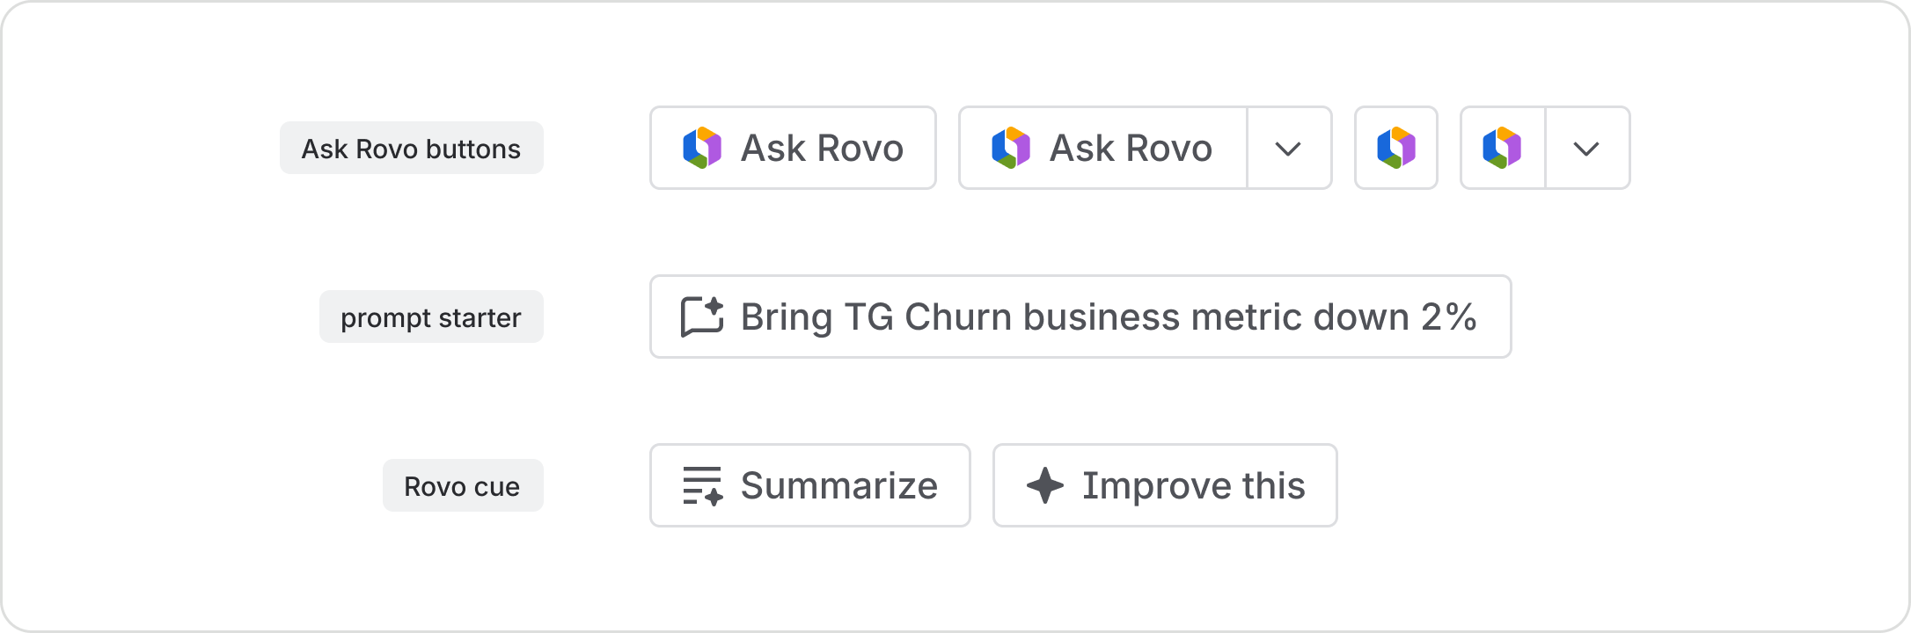
Task: Click the Rovo icon in the split Ask Rovo button
Action: 1011,148
